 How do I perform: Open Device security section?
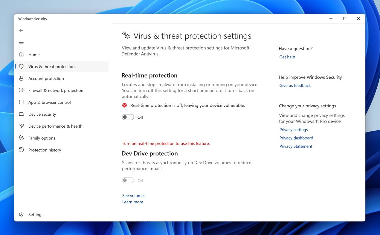62,114
